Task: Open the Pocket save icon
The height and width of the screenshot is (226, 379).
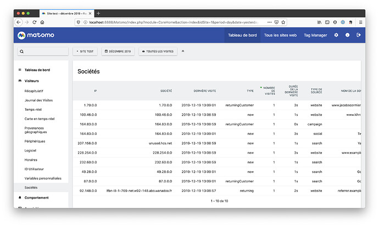Action: point(276,22)
